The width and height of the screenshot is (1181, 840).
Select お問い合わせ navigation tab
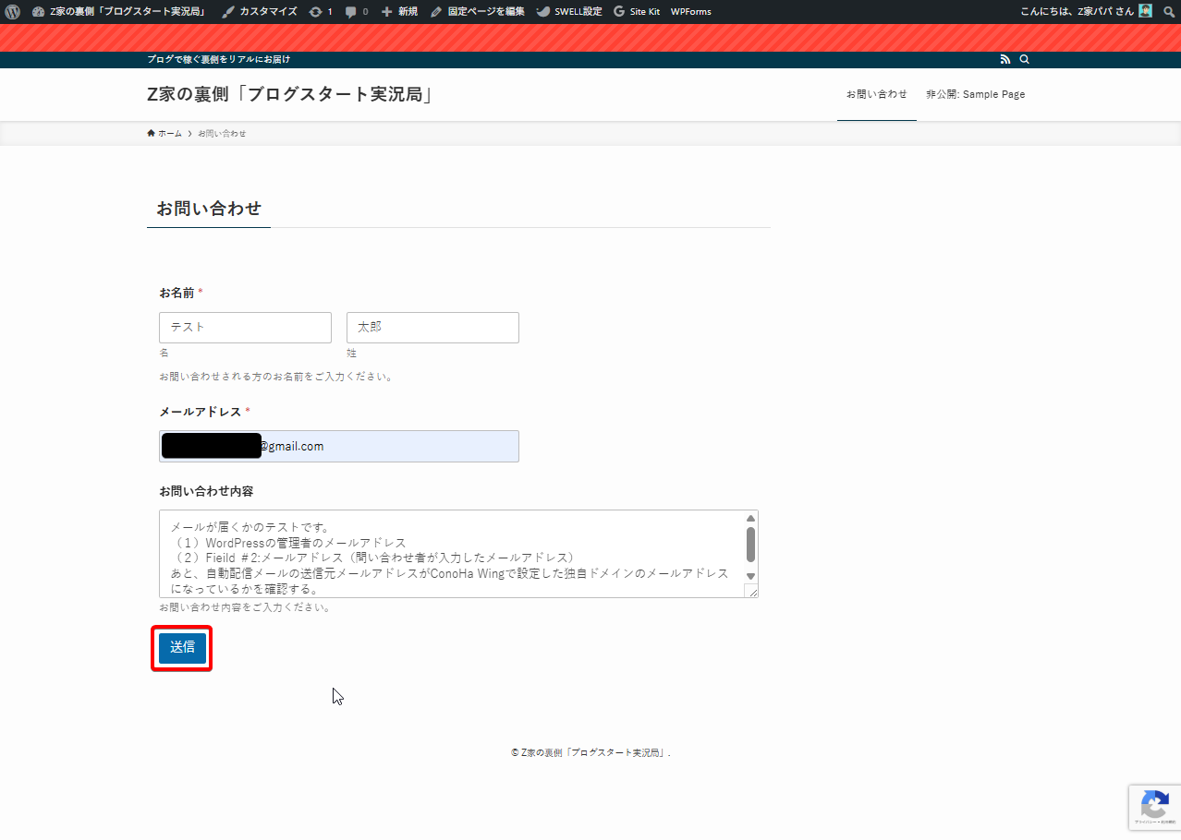pos(876,94)
